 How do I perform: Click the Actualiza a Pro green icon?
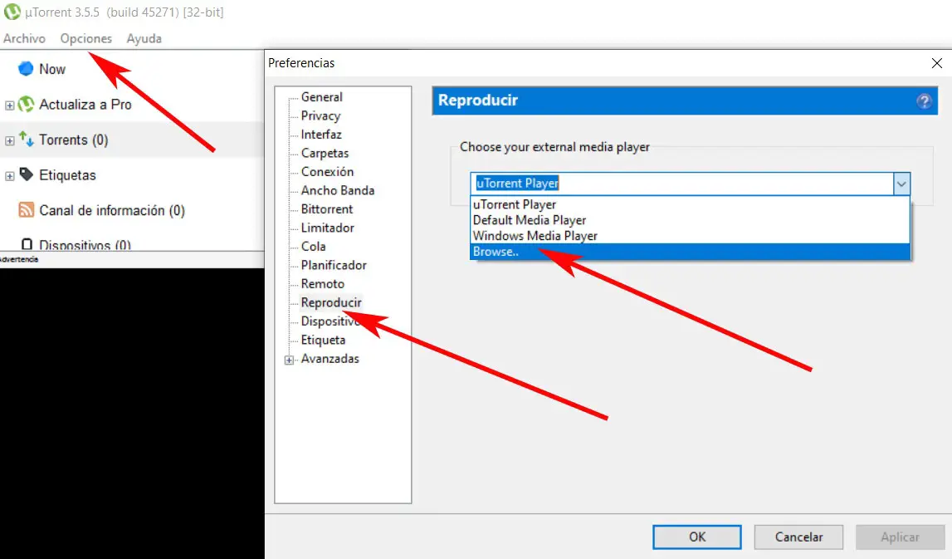click(26, 104)
